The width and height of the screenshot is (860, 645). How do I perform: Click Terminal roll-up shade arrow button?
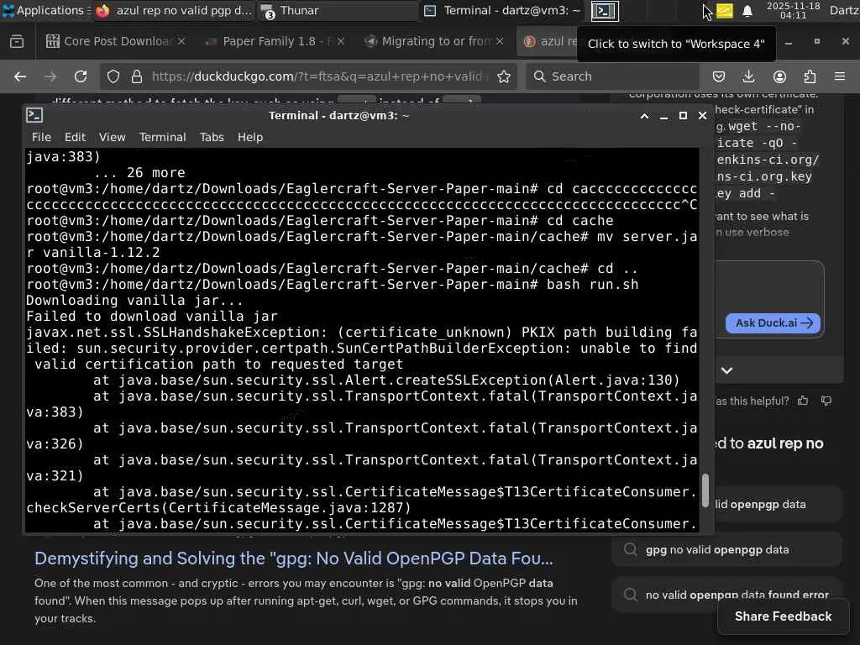pyautogui.click(x=644, y=116)
